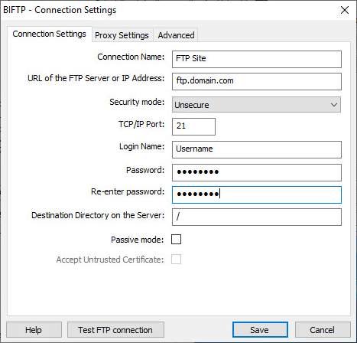Click the chevron arrow of Security mode combo
The image size is (357, 343).
(334, 105)
